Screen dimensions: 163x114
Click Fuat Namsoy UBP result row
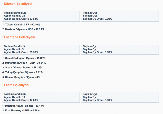pos(21,110)
